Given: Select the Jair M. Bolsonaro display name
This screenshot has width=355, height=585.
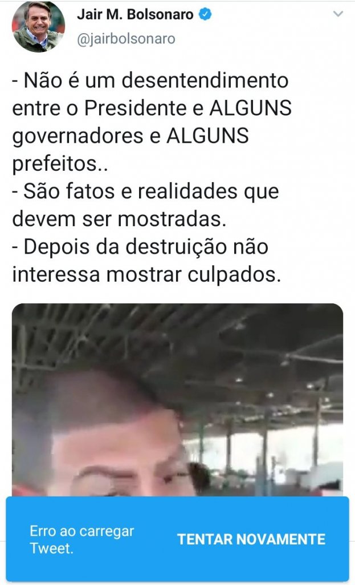Looking at the screenshot, I should click(x=136, y=14).
